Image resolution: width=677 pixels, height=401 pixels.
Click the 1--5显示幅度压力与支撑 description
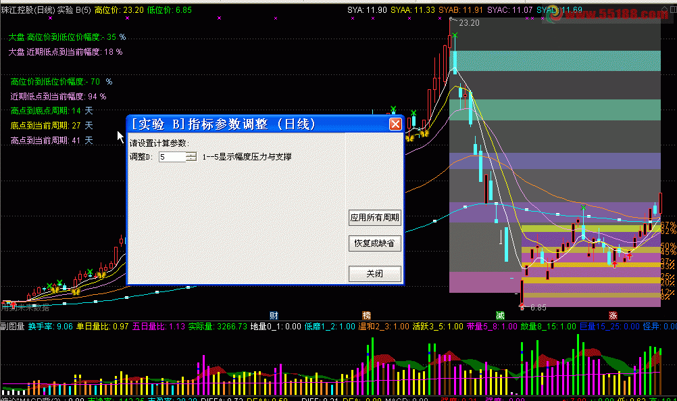(247, 157)
